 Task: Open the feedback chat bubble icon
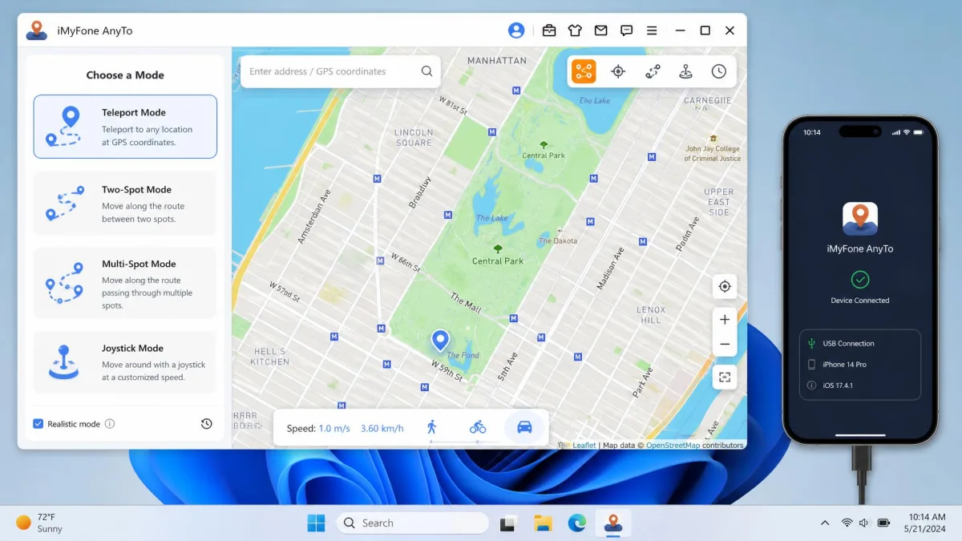point(626,30)
